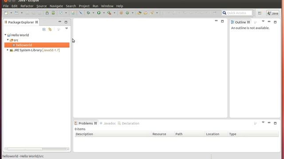Open the Outline view menu arrow
The image size is (284, 159).
(x=263, y=22)
